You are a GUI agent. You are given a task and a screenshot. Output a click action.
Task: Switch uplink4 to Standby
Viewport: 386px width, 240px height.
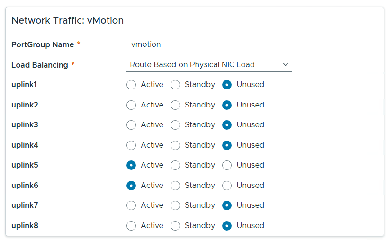[x=175, y=145]
